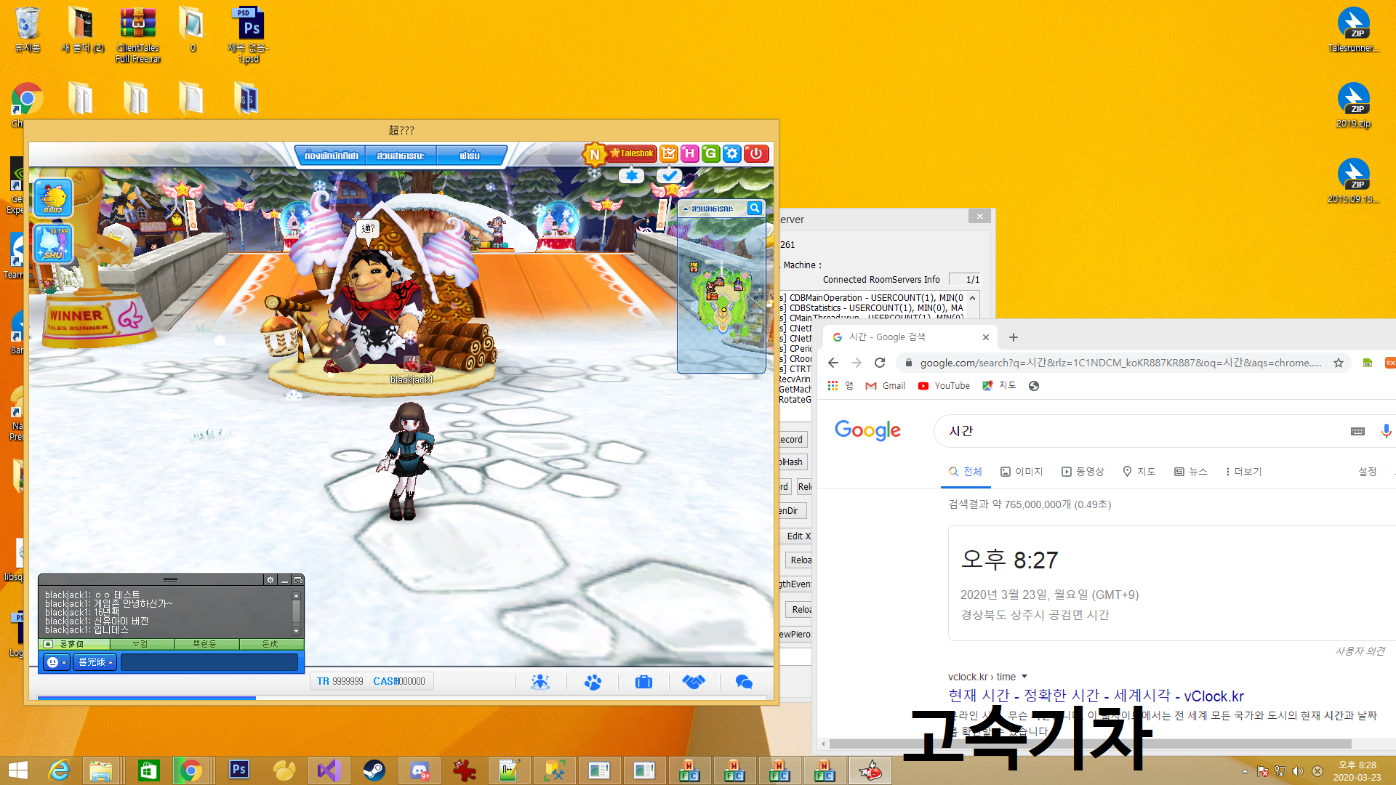Toggle the blue star bubble
Image resolution: width=1396 pixels, height=785 pixels.
pyautogui.click(x=631, y=175)
